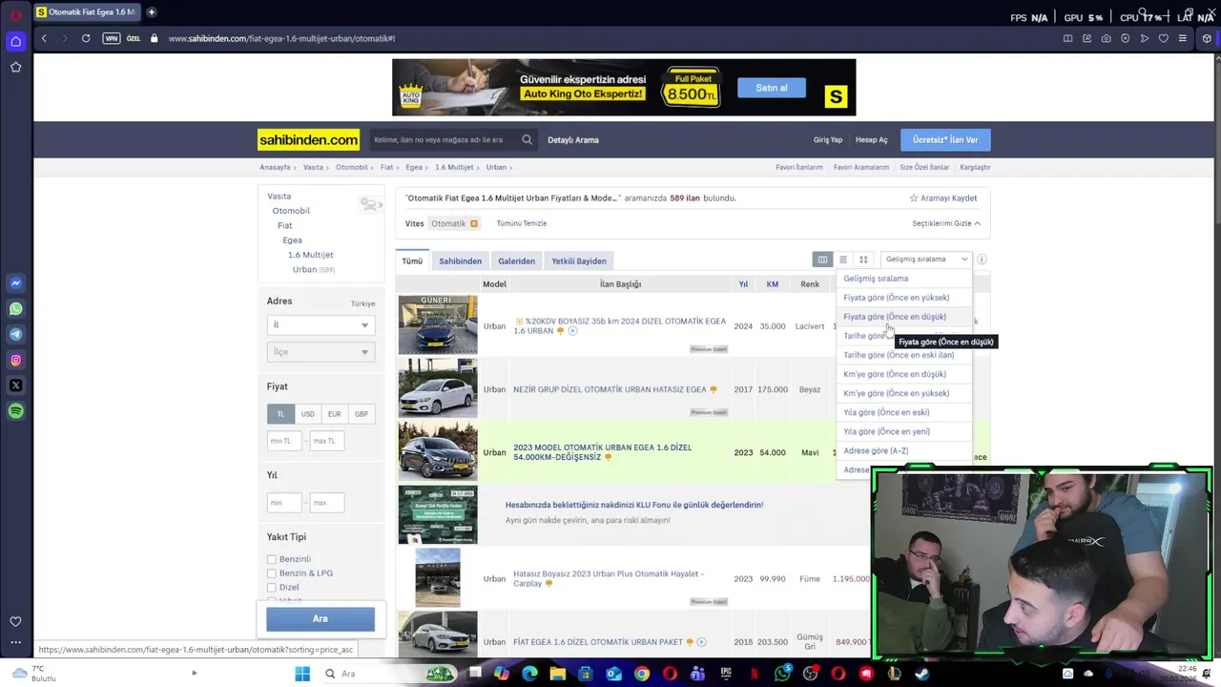Sort by Yıla göre (Önce en yeni)

886,431
